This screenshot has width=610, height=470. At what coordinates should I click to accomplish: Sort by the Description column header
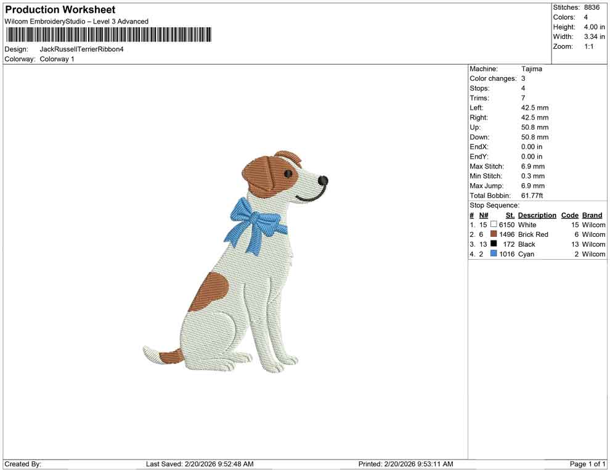537,215
